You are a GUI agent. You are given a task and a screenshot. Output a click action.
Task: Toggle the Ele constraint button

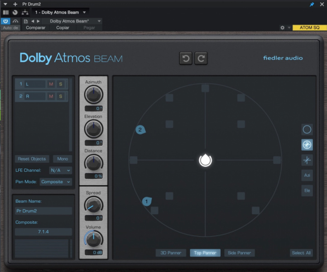click(x=307, y=190)
